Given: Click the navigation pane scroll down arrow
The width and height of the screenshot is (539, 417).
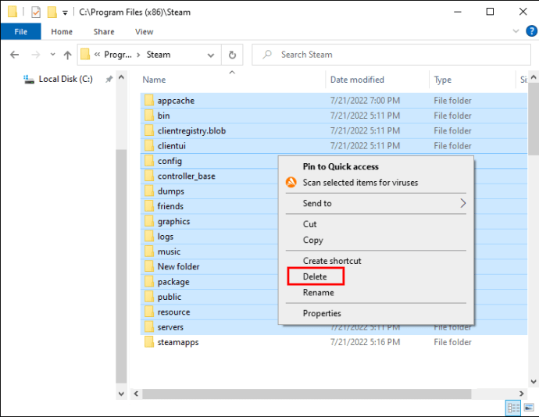Looking at the screenshot, I should click(x=121, y=394).
